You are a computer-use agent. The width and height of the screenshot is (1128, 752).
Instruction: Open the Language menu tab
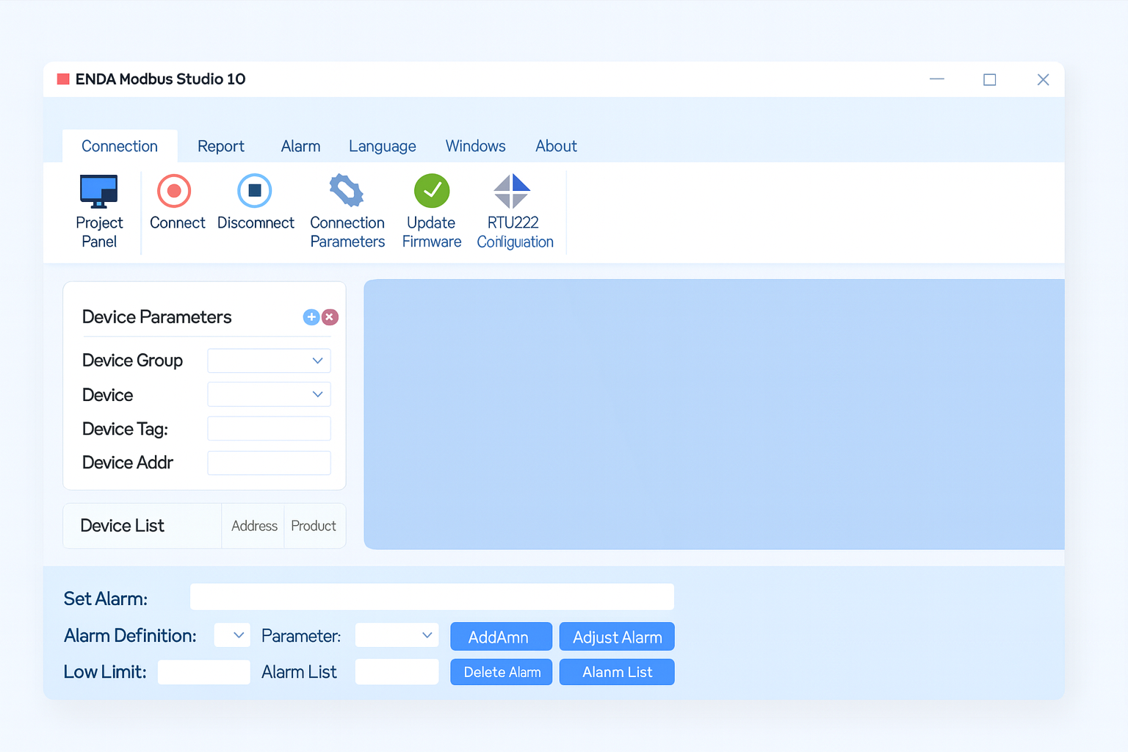click(x=382, y=146)
